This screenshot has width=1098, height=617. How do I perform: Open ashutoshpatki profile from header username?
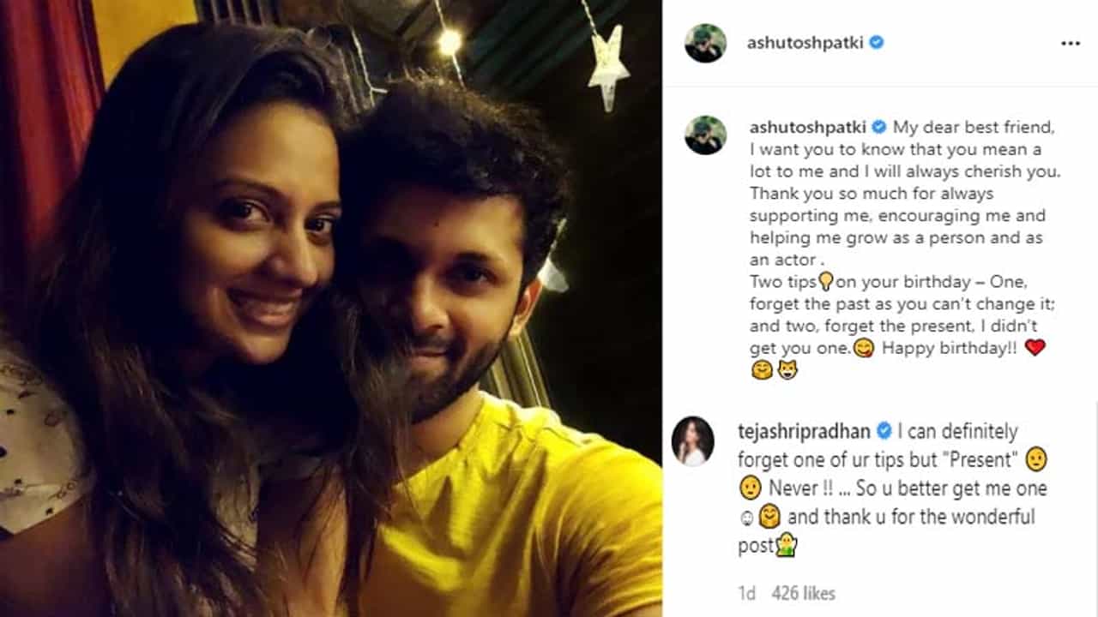pyautogui.click(x=806, y=43)
